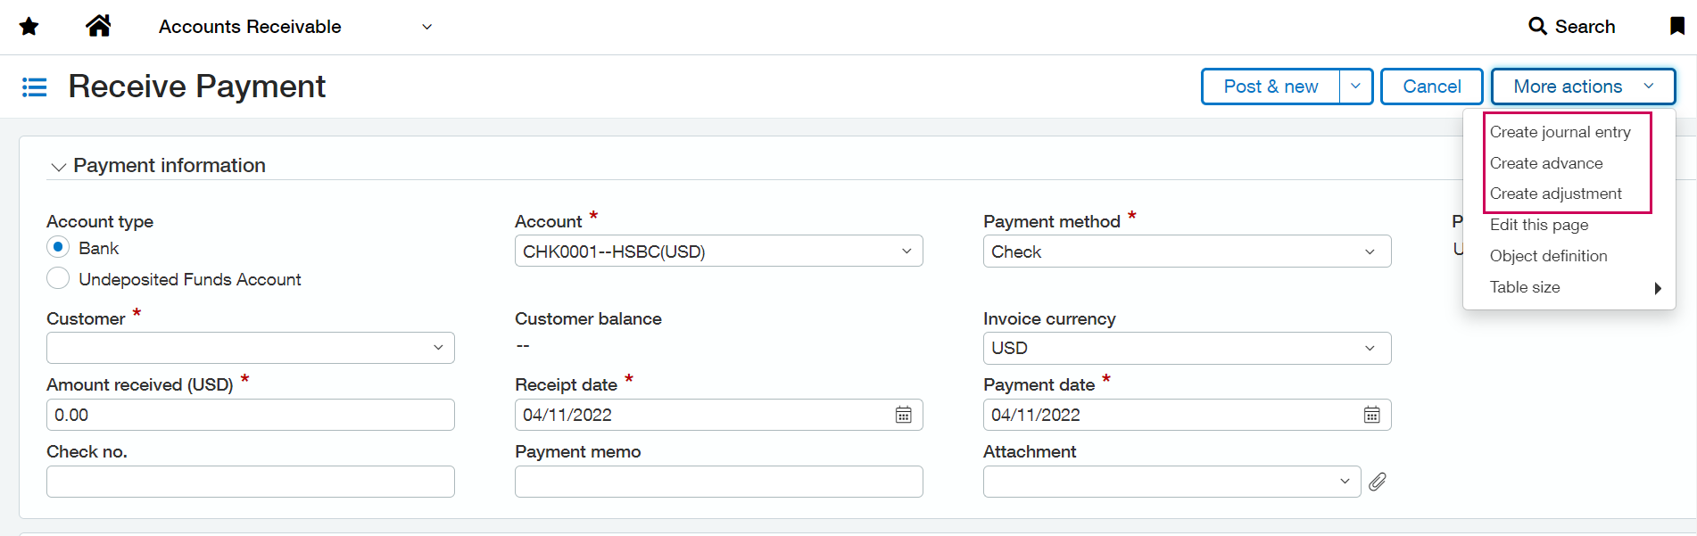Go to the home page icon
This screenshot has width=1697, height=536.
tap(98, 26)
